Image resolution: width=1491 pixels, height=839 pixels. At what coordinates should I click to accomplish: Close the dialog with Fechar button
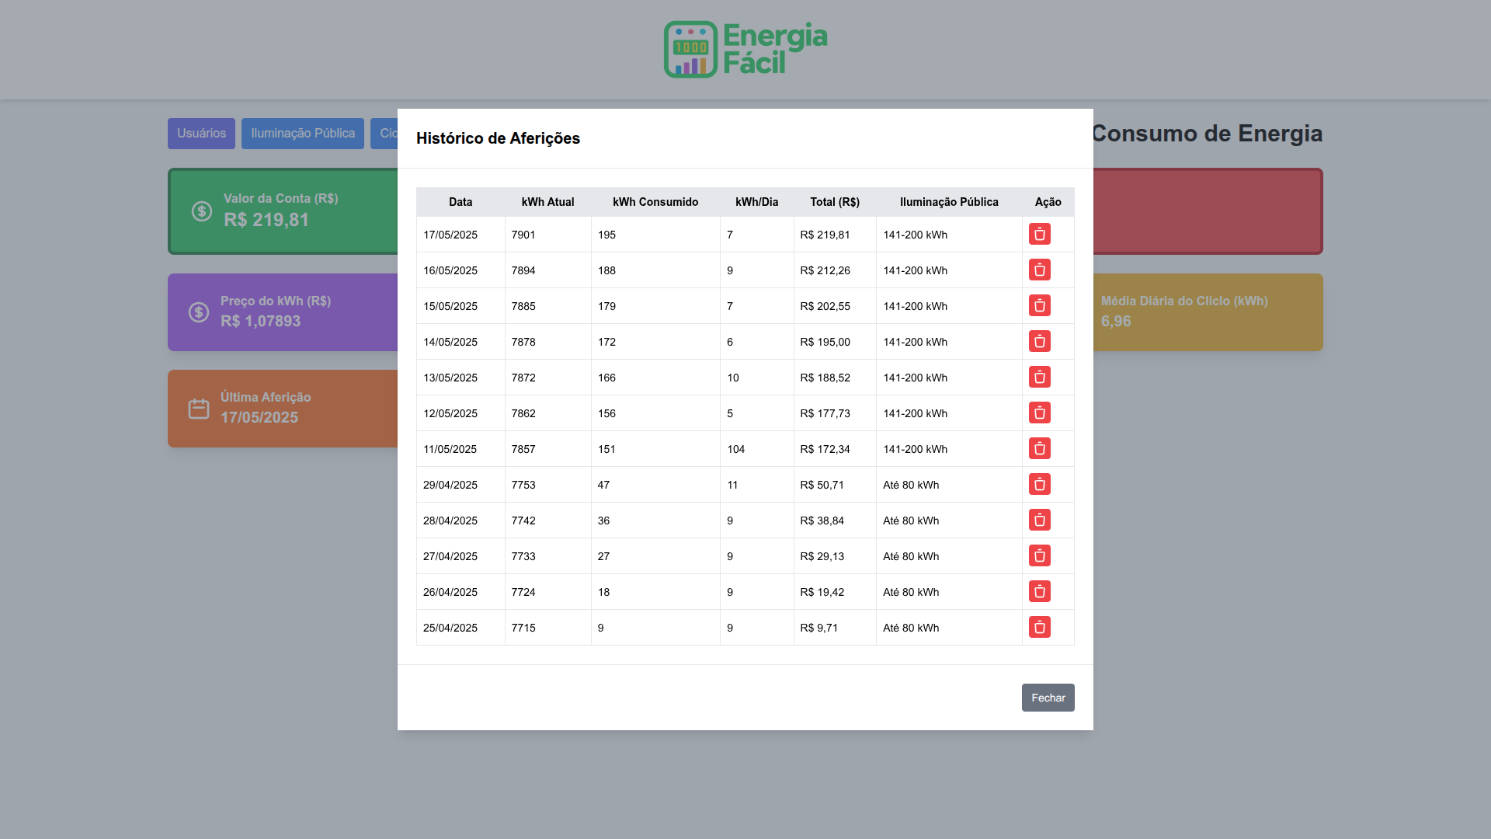[1048, 698]
